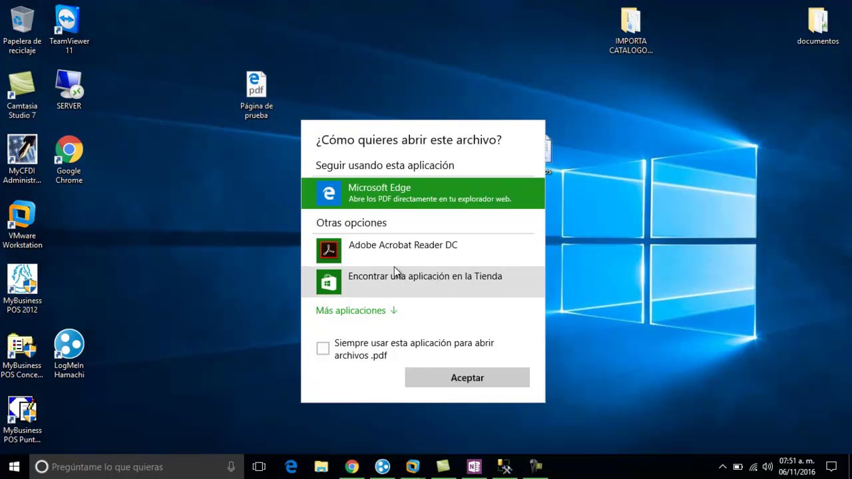Select Microsoft Edge to open the PDF
This screenshot has height=479, width=852.
pos(423,193)
